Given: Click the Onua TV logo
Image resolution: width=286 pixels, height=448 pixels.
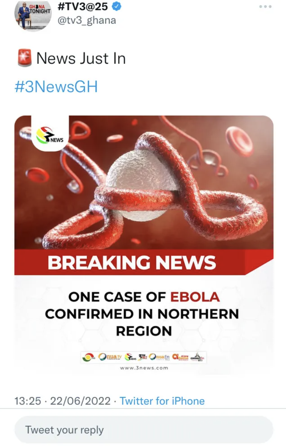Looking at the screenshot, I should pyautogui.click(x=110, y=357).
